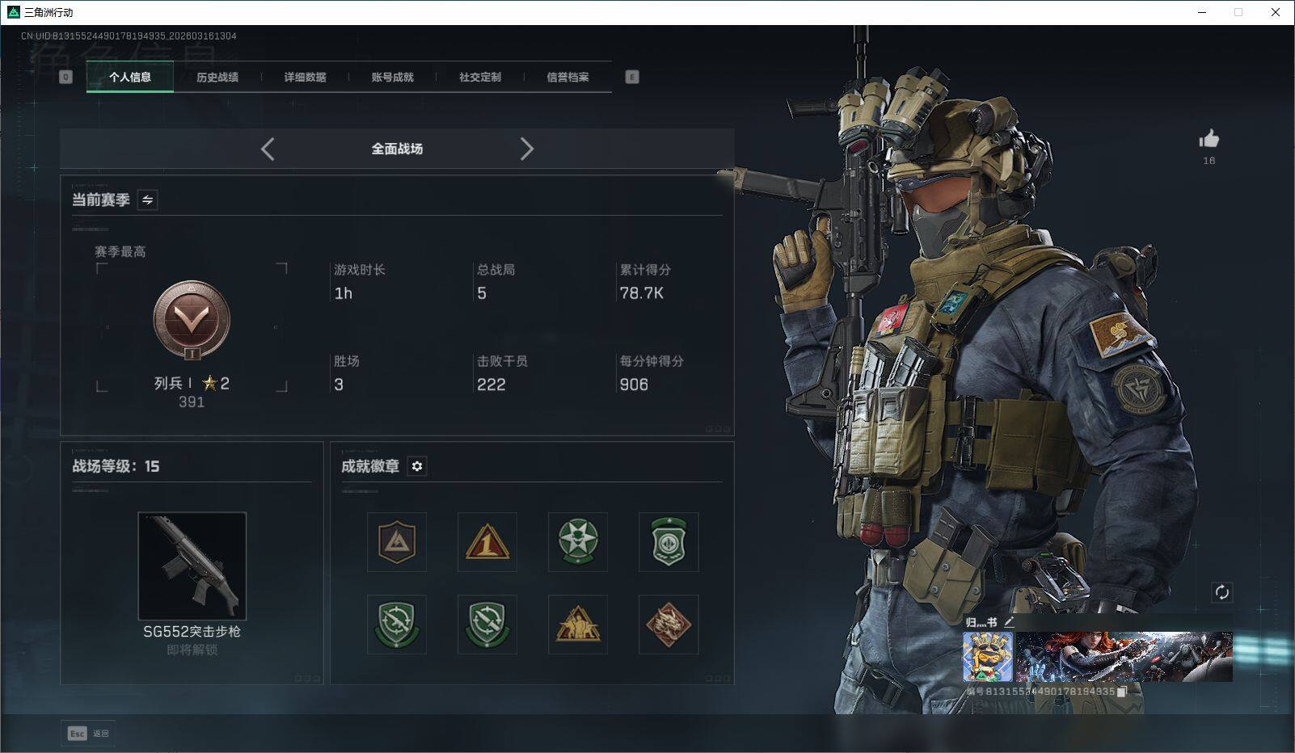Viewport: 1295px width, 753px height.
Task: Click the player ID number beside 编号
Action: pos(1050,692)
